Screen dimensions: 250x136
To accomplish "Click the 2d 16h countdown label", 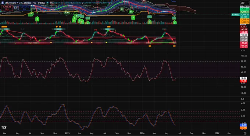I will click(x=244, y=17).
